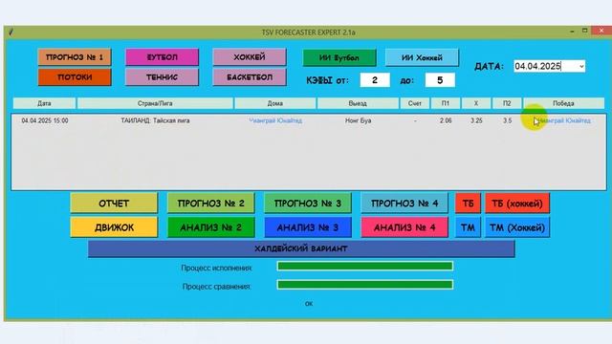Click the blue ТМ button
This screenshot has height=344, width=612.
pyautogui.click(x=468, y=227)
